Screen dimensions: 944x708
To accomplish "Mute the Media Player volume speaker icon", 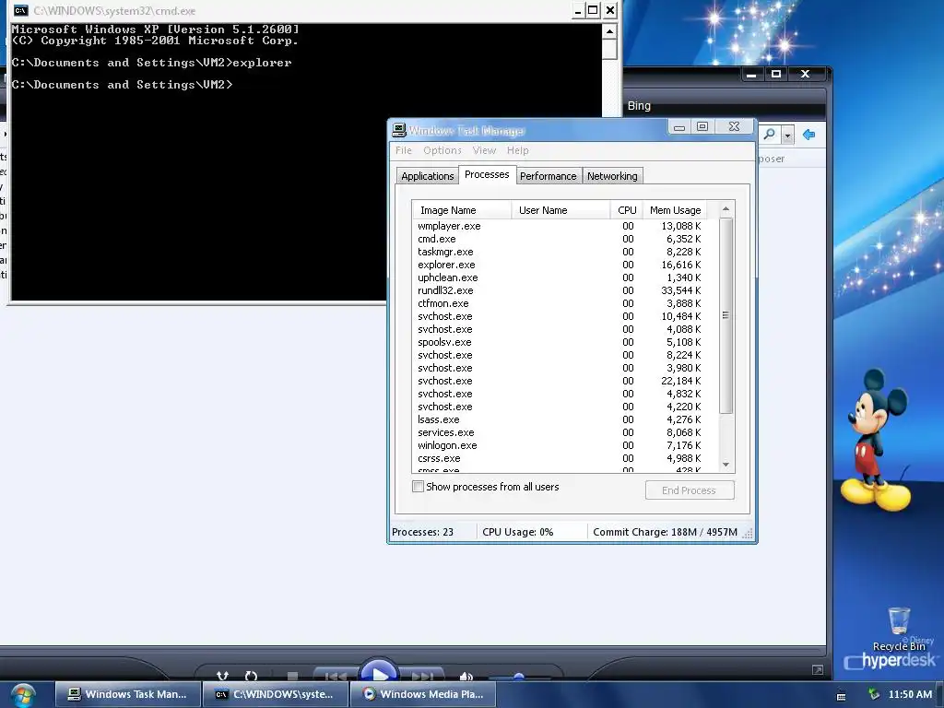I will click(466, 677).
